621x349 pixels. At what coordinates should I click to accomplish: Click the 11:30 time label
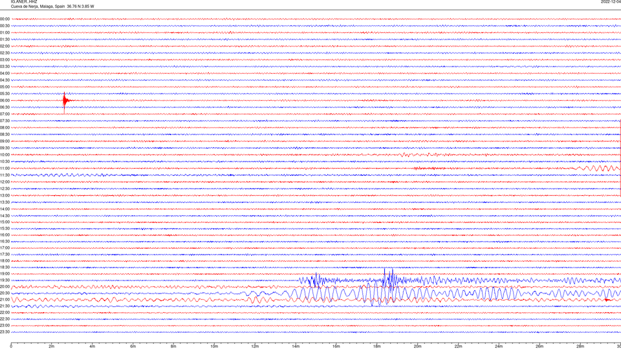(x=5, y=175)
